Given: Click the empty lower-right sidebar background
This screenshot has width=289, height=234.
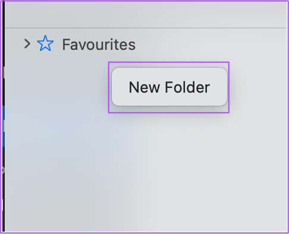Looking at the screenshot, I should coord(238,188).
